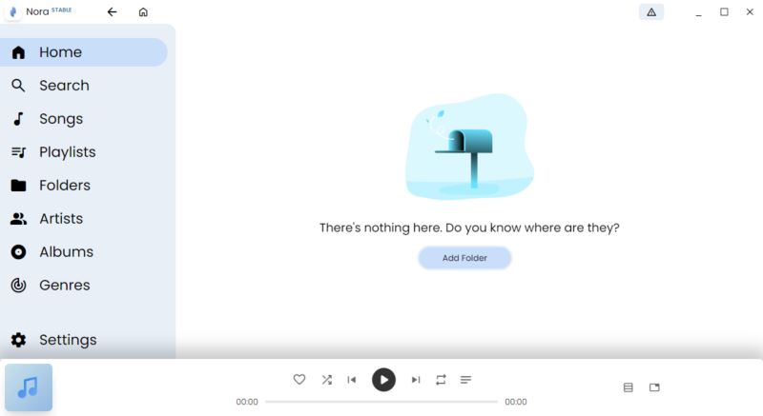Open the Albums page in sidebar
Image resolution: width=763 pixels, height=416 pixels.
(x=84, y=252)
